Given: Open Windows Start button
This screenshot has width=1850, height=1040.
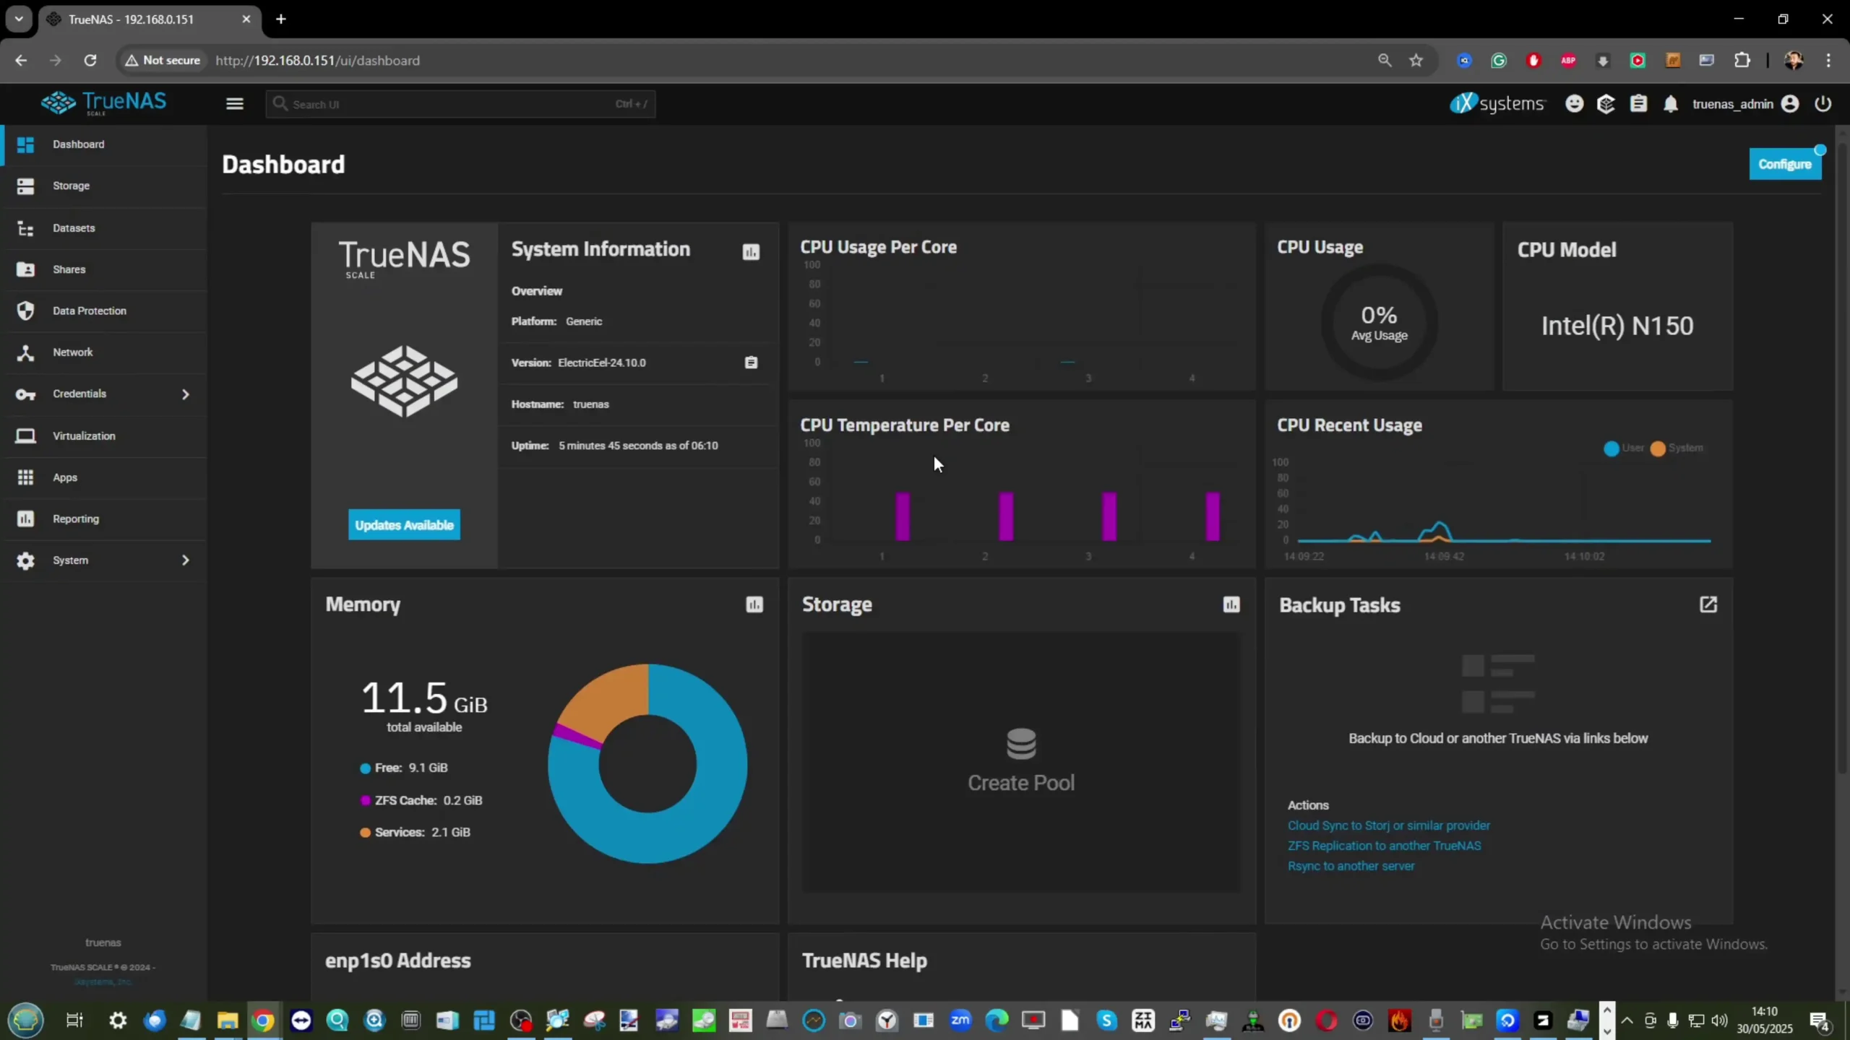Looking at the screenshot, I should (26, 1020).
